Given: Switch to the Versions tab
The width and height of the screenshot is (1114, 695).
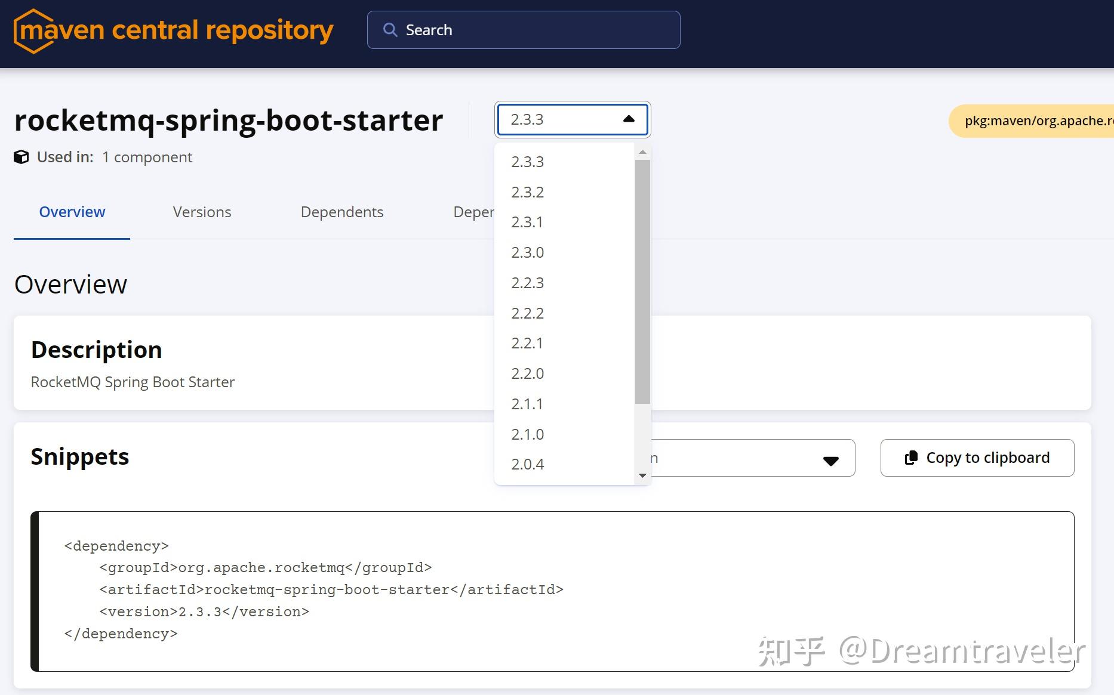Looking at the screenshot, I should point(202,212).
